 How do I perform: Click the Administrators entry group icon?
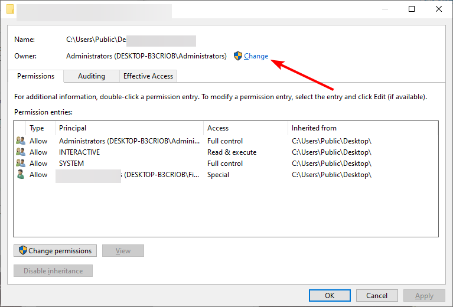[x=21, y=141]
